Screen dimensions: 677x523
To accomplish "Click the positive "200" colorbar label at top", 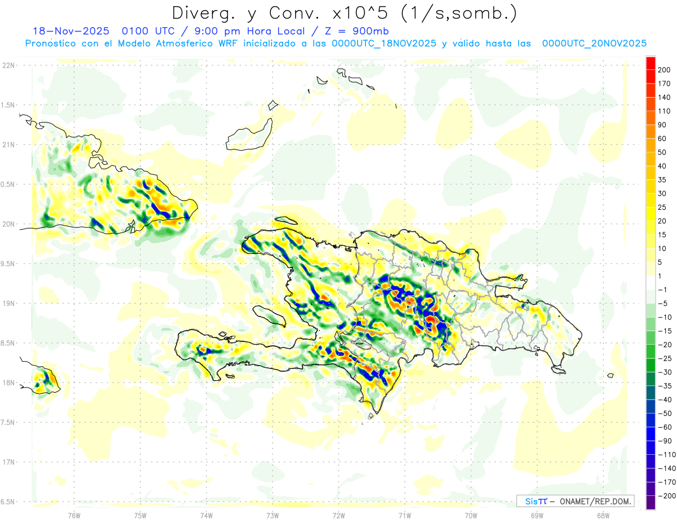I will pyautogui.click(x=664, y=70).
